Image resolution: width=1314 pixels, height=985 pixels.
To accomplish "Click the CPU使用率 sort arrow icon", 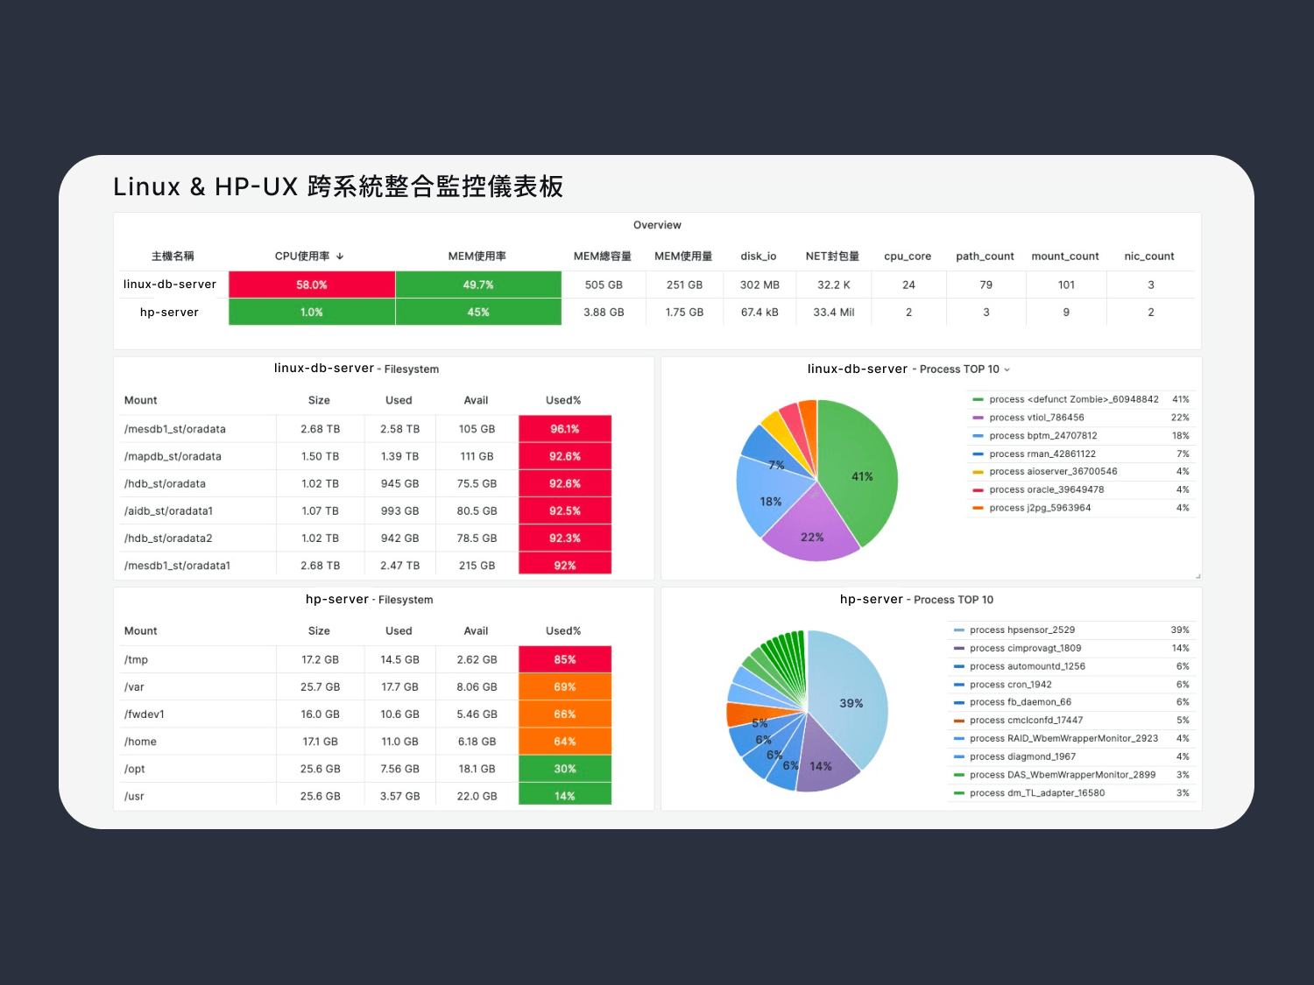I will [340, 257].
